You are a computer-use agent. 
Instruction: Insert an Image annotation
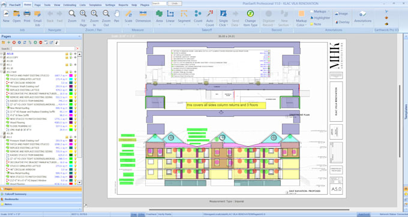[341, 14]
